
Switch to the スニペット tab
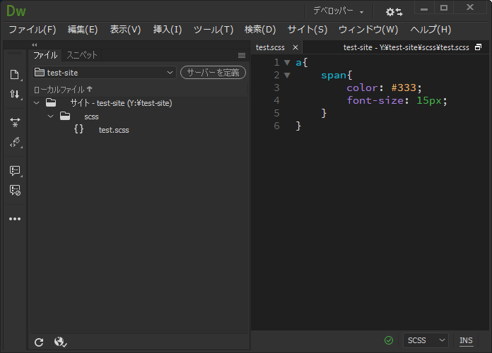click(x=82, y=55)
